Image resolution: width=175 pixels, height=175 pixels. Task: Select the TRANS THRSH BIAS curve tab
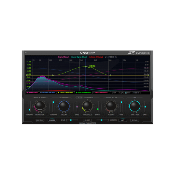click(66, 93)
